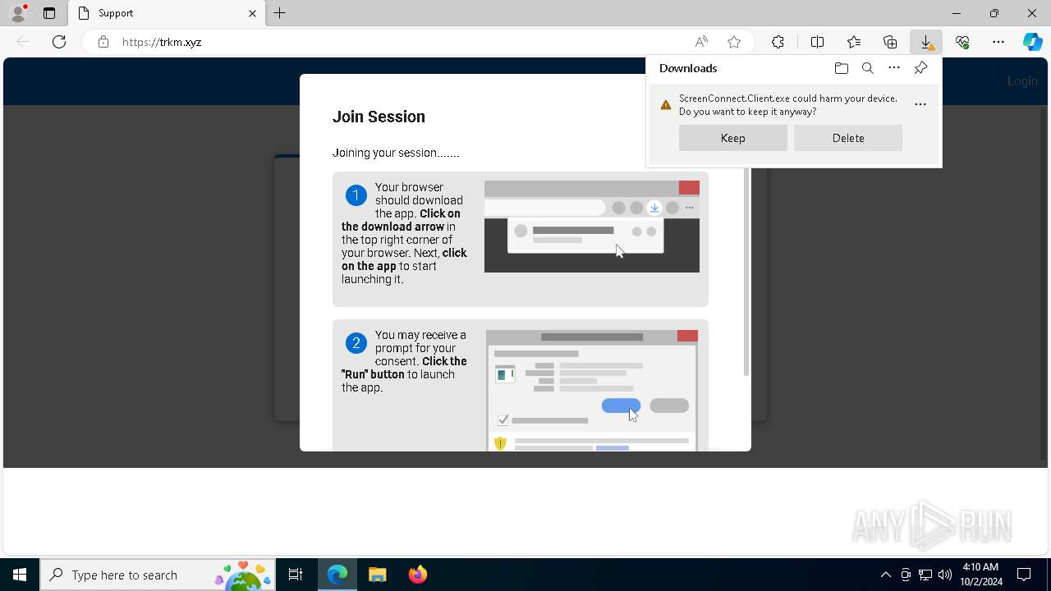The height and width of the screenshot is (591, 1051).
Task: Click the 'Joining your session' text
Action: tap(396, 153)
